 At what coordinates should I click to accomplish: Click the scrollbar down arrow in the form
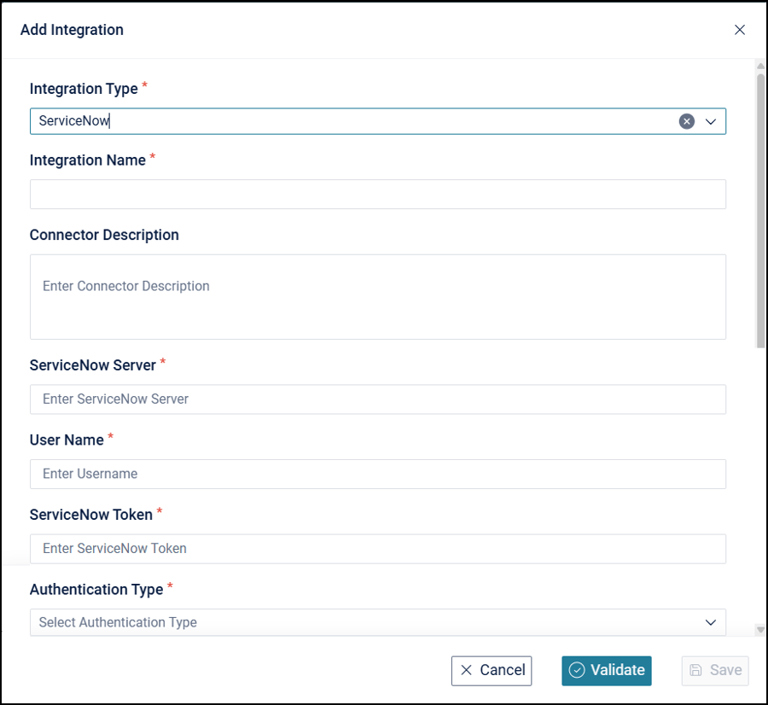pyautogui.click(x=760, y=630)
